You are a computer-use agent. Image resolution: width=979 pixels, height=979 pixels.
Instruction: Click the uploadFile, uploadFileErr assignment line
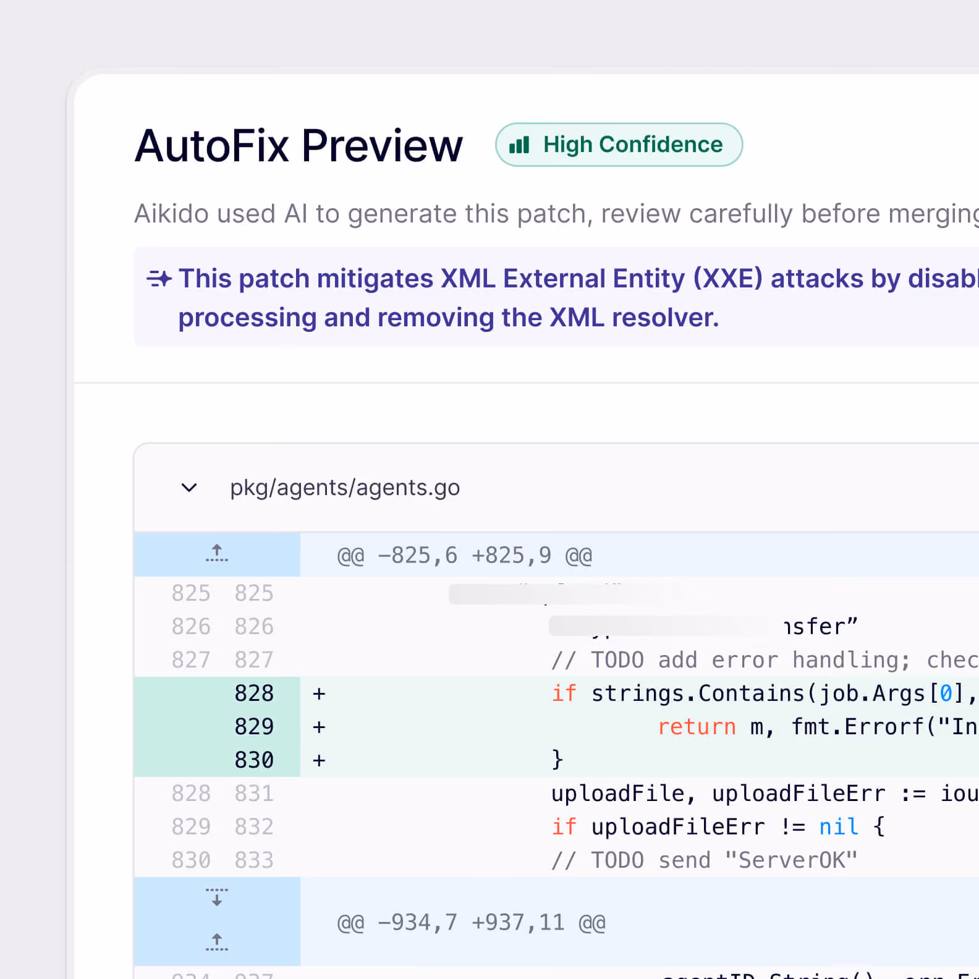coord(765,794)
